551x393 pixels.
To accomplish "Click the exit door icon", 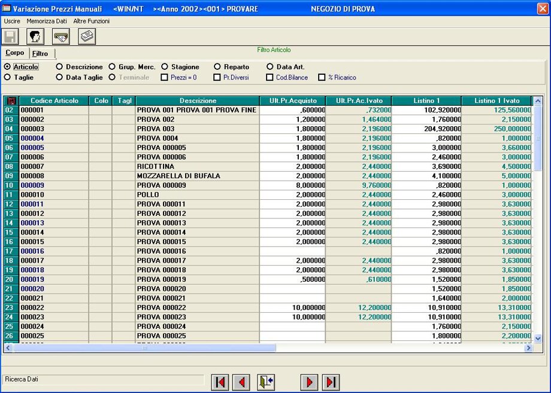I will coord(266,382).
